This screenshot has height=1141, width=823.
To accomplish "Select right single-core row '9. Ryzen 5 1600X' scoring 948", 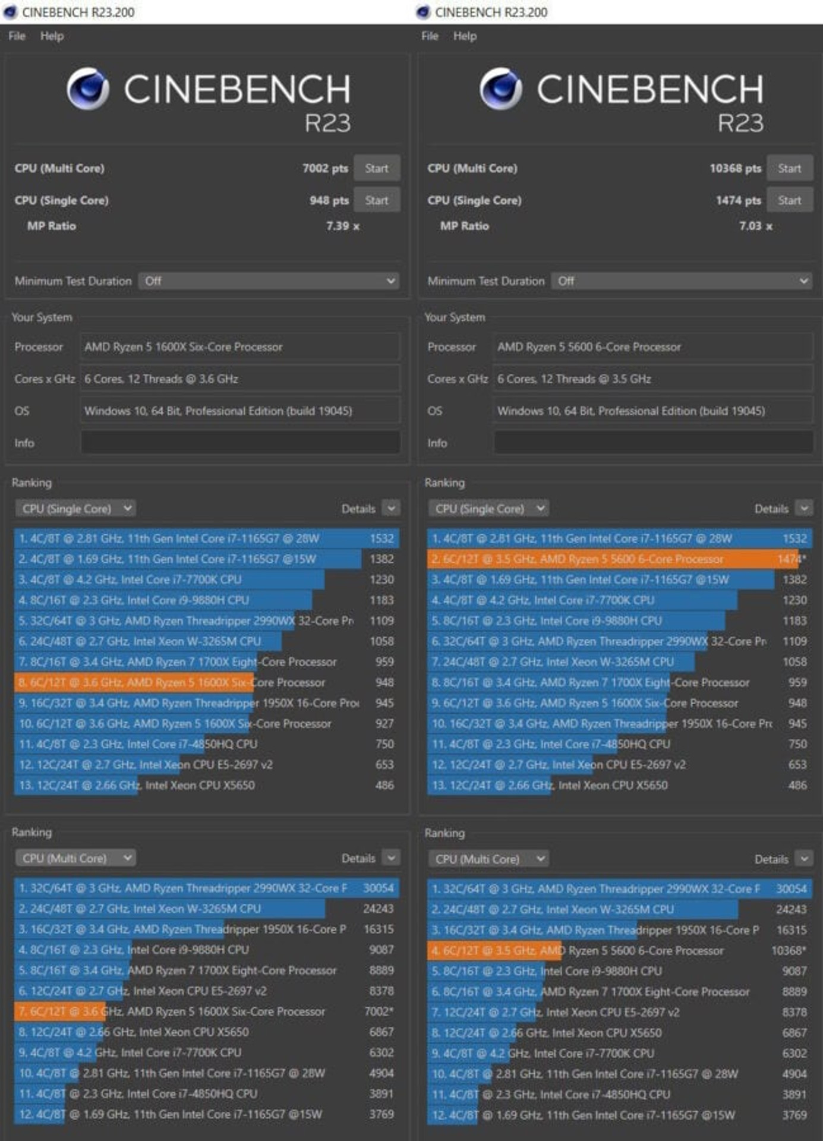I will (619, 704).
